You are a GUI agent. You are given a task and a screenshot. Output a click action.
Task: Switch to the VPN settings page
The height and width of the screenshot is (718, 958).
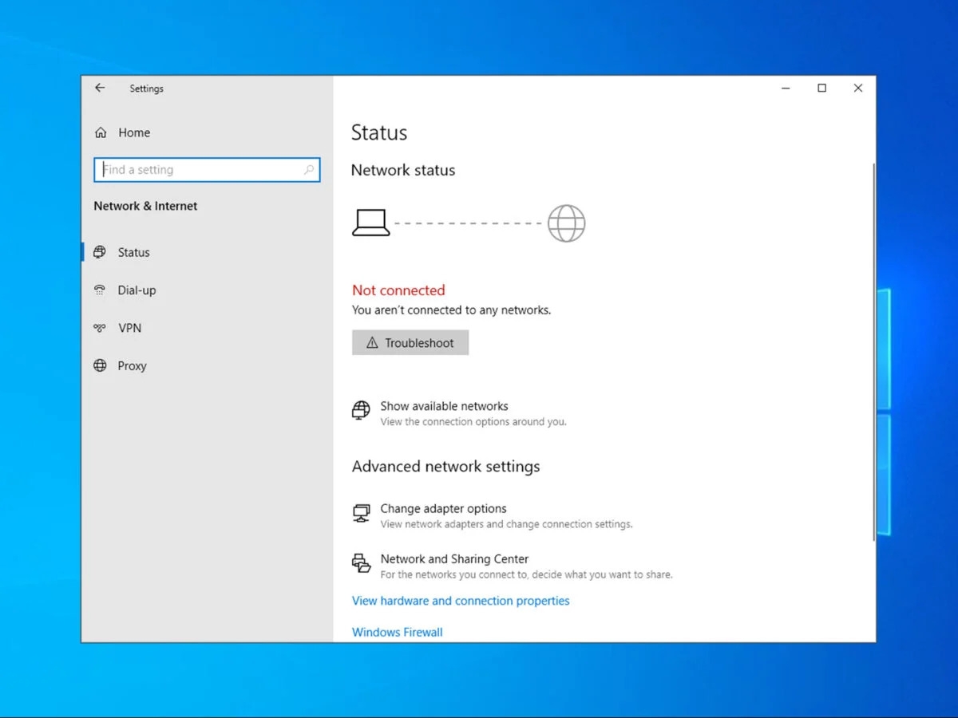pyautogui.click(x=129, y=328)
